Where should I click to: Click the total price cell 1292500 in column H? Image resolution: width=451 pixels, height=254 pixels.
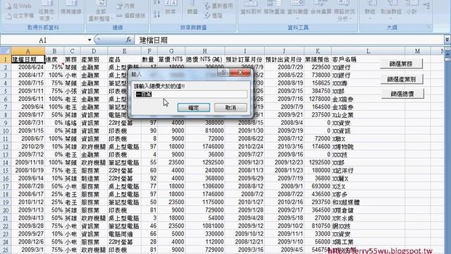click(204, 162)
